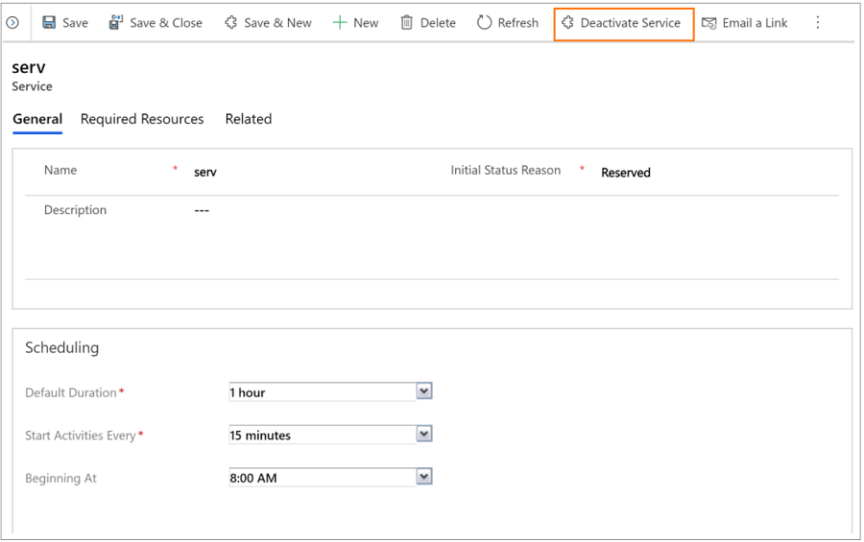Click the serv record title heading
This screenshot has width=864, height=542.
tap(29, 67)
